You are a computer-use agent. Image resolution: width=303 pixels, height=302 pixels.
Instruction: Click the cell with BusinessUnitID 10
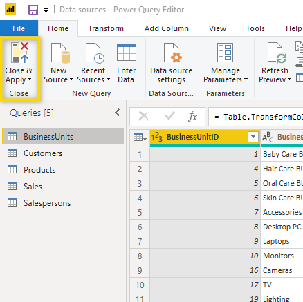click(x=205, y=256)
